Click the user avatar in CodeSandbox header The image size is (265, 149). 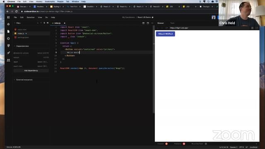coord(214,17)
